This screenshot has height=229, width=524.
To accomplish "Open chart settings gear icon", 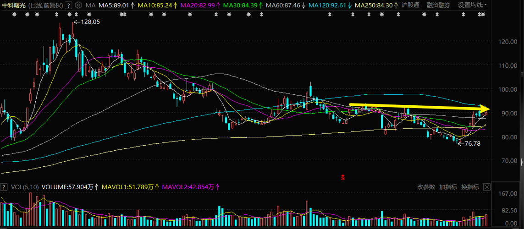I will pyautogui.click(x=78, y=5).
